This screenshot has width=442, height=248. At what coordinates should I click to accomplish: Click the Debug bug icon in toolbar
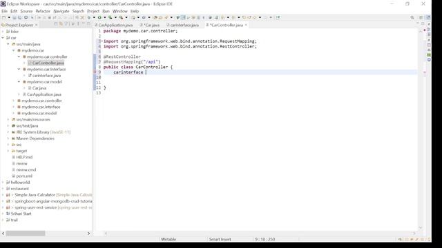click(89, 17)
